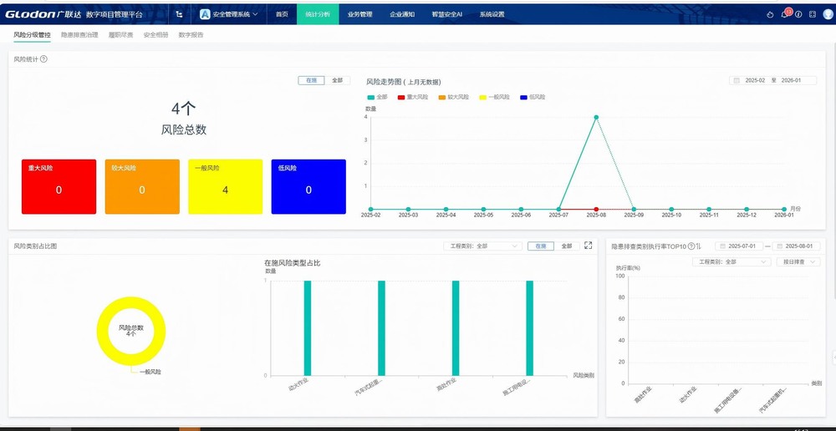Open the 按日排查 dropdown
836x431 pixels.
point(798,261)
